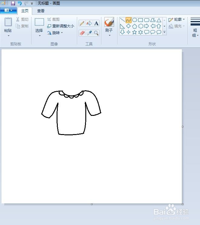Select the Hexagon shape
Viewport: 200px width, 225px height.
click(x=141, y=26)
